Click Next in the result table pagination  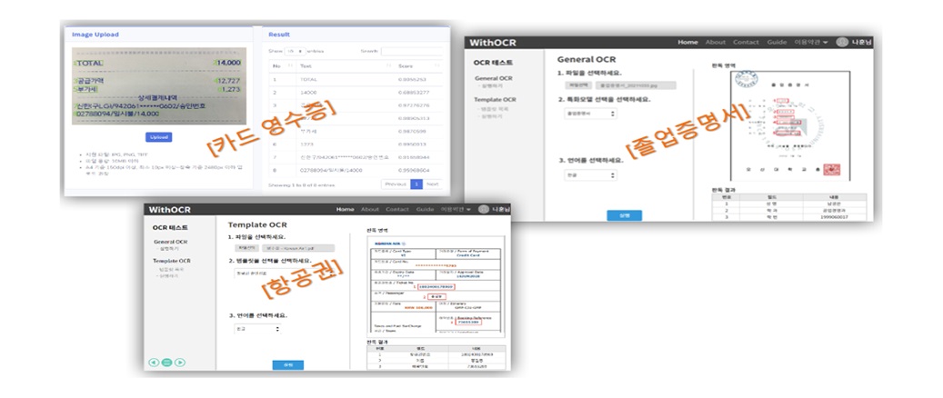pos(433,184)
